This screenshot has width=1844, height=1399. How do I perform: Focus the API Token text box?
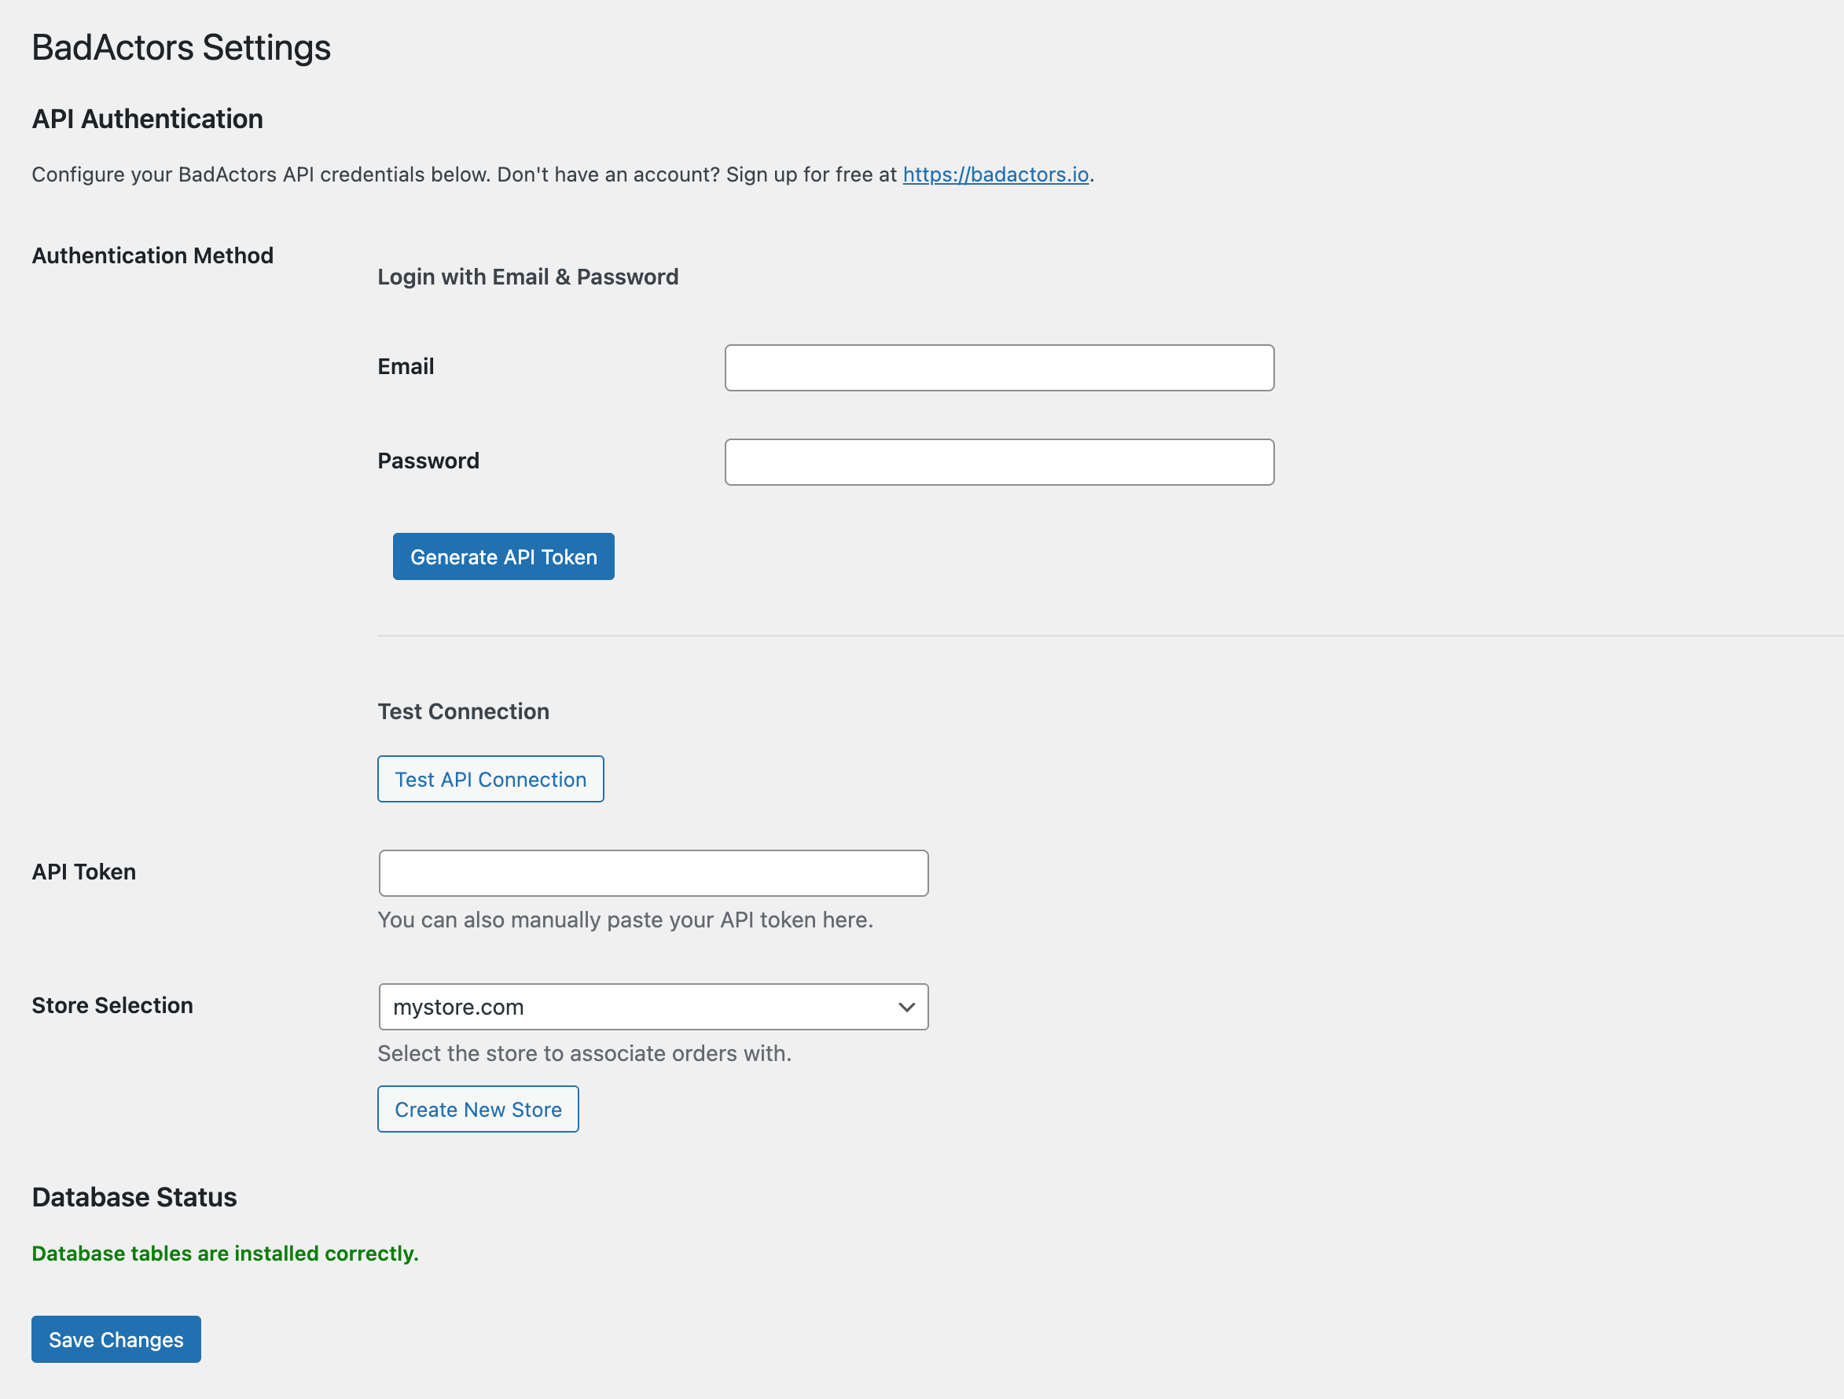(x=652, y=873)
